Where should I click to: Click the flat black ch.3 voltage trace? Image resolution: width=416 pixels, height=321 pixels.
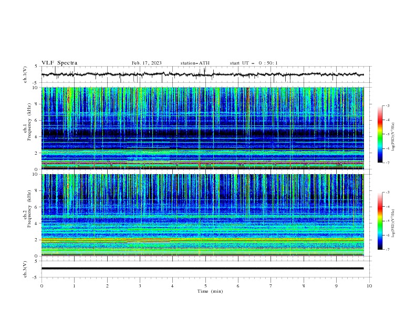(x=202, y=269)
